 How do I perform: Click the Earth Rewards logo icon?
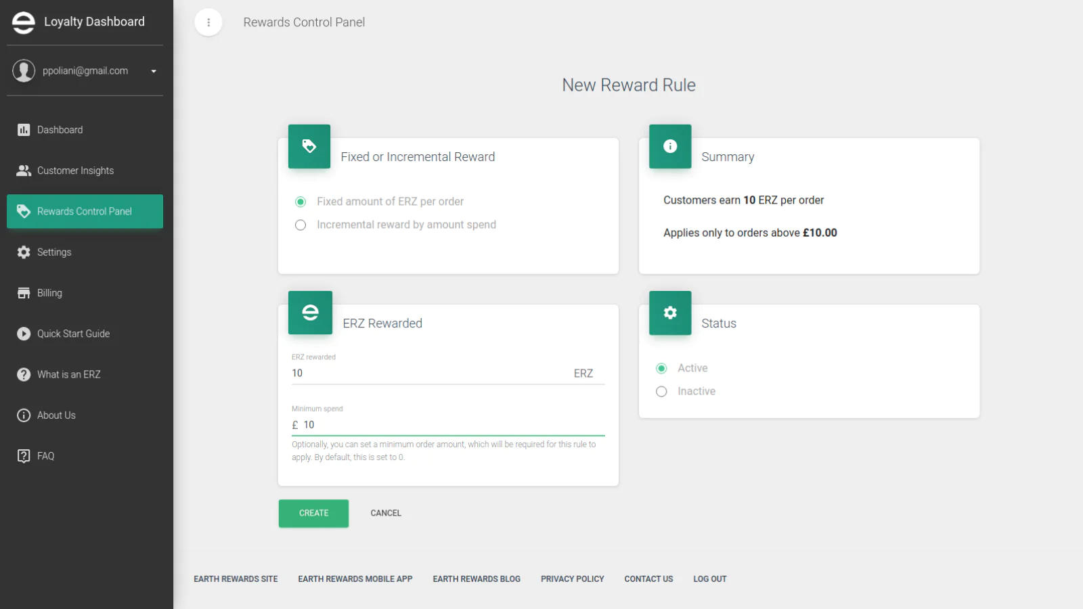(23, 22)
